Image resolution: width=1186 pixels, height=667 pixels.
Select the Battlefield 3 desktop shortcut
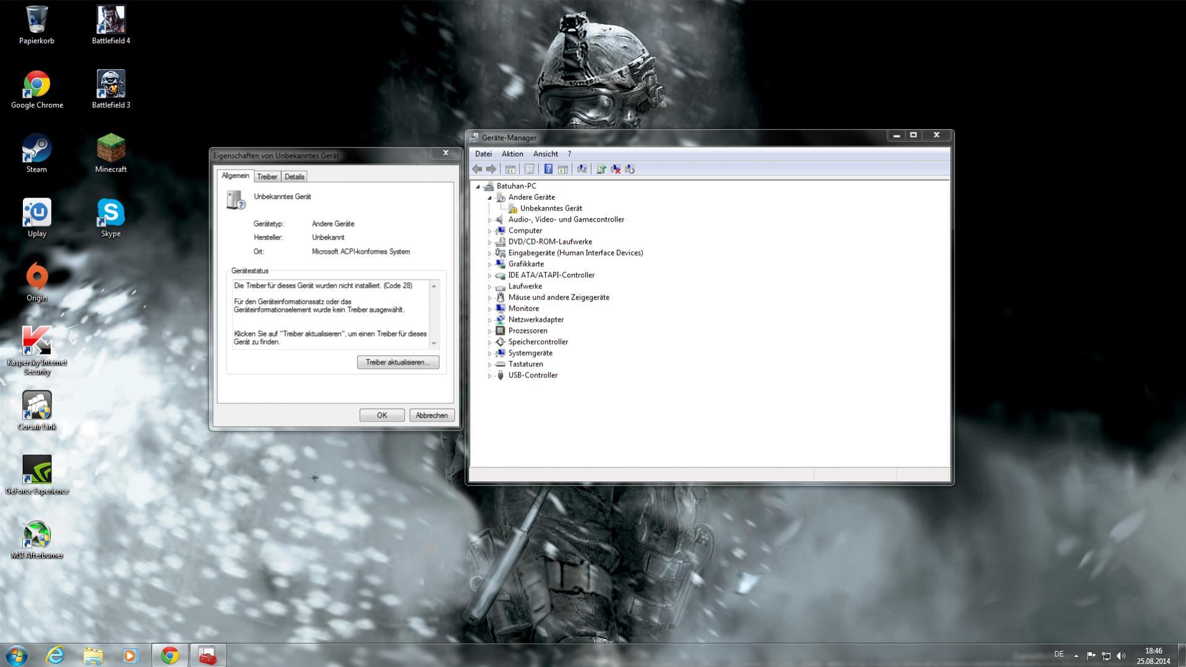(111, 90)
